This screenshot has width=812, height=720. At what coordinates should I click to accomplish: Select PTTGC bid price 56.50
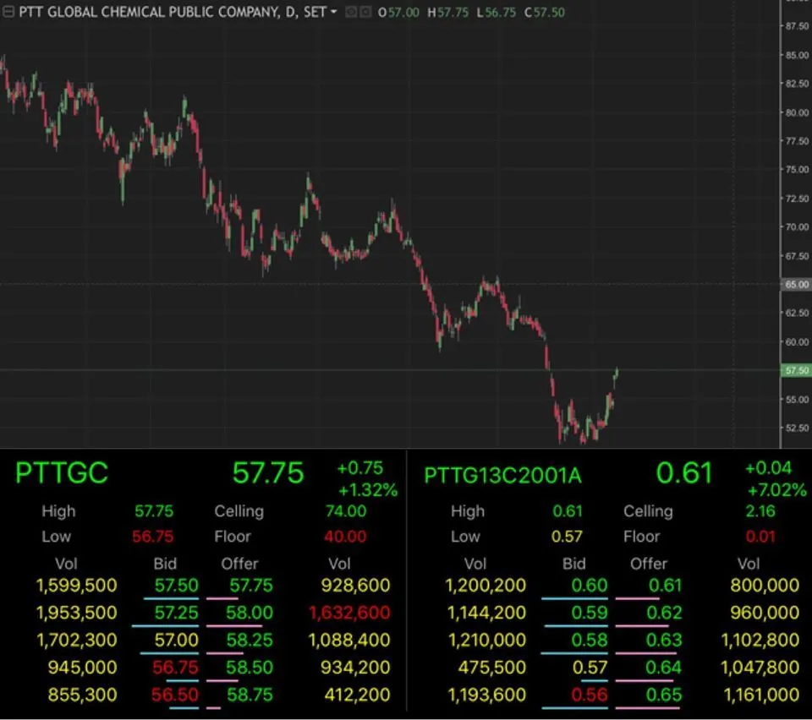click(174, 695)
